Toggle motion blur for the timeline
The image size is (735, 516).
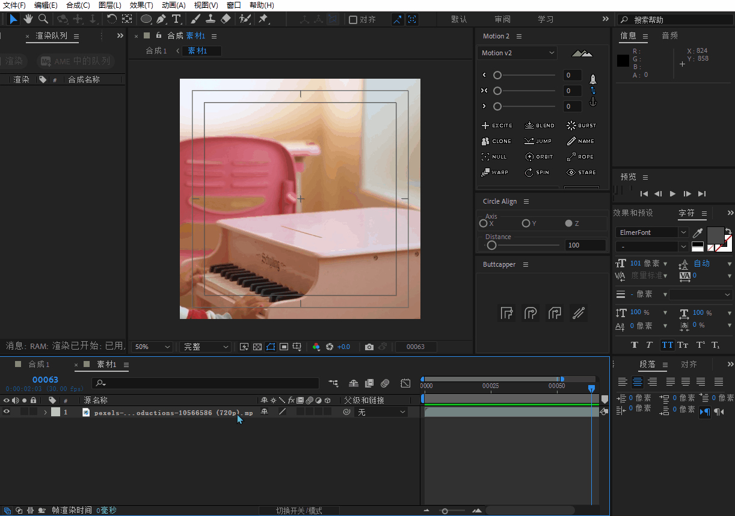coord(386,383)
